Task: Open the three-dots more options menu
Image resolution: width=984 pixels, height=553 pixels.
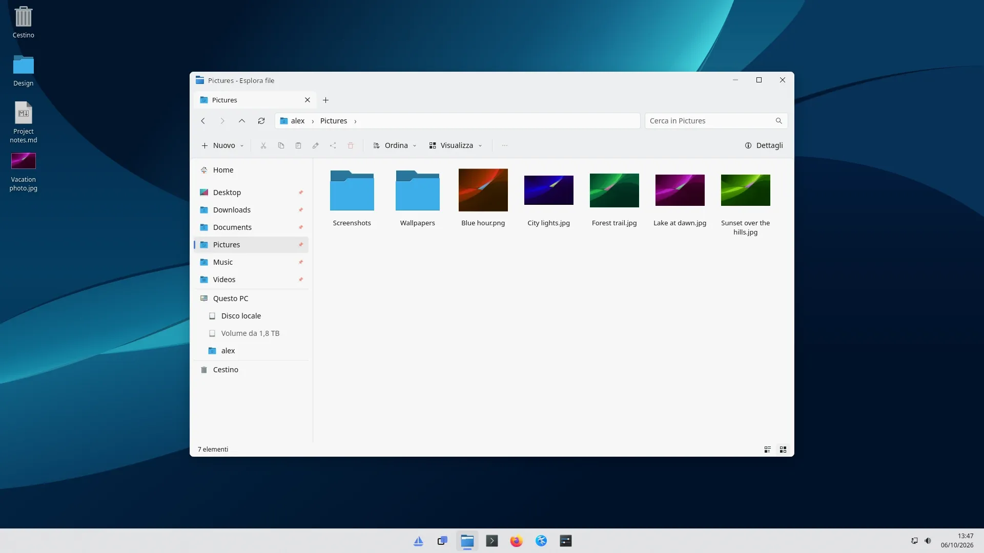Action: [505, 145]
